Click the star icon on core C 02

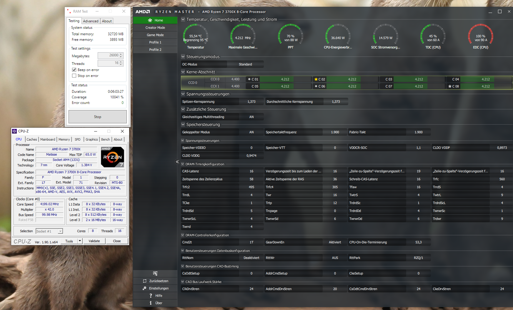(316, 79)
